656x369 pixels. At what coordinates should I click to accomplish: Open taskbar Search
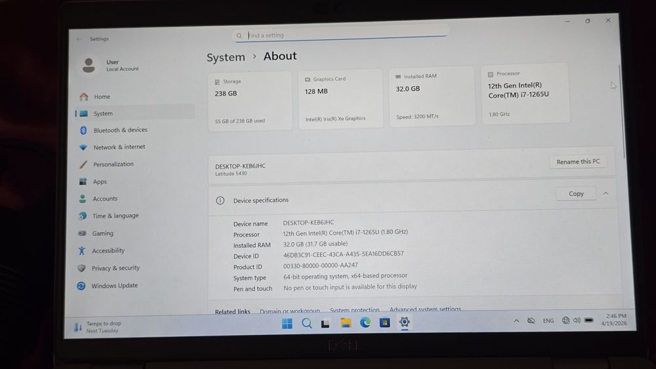(306, 323)
